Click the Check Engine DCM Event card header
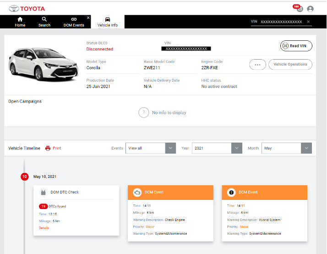 click(x=170, y=193)
